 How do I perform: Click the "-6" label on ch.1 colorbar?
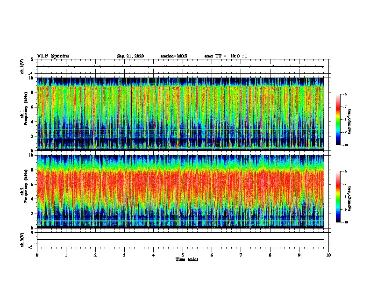345,94
